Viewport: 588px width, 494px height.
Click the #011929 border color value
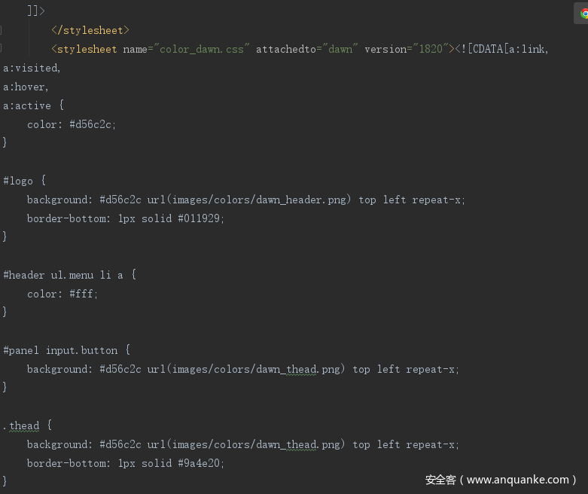(x=201, y=218)
